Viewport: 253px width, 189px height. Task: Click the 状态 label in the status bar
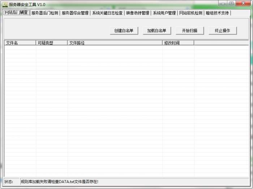(9, 181)
